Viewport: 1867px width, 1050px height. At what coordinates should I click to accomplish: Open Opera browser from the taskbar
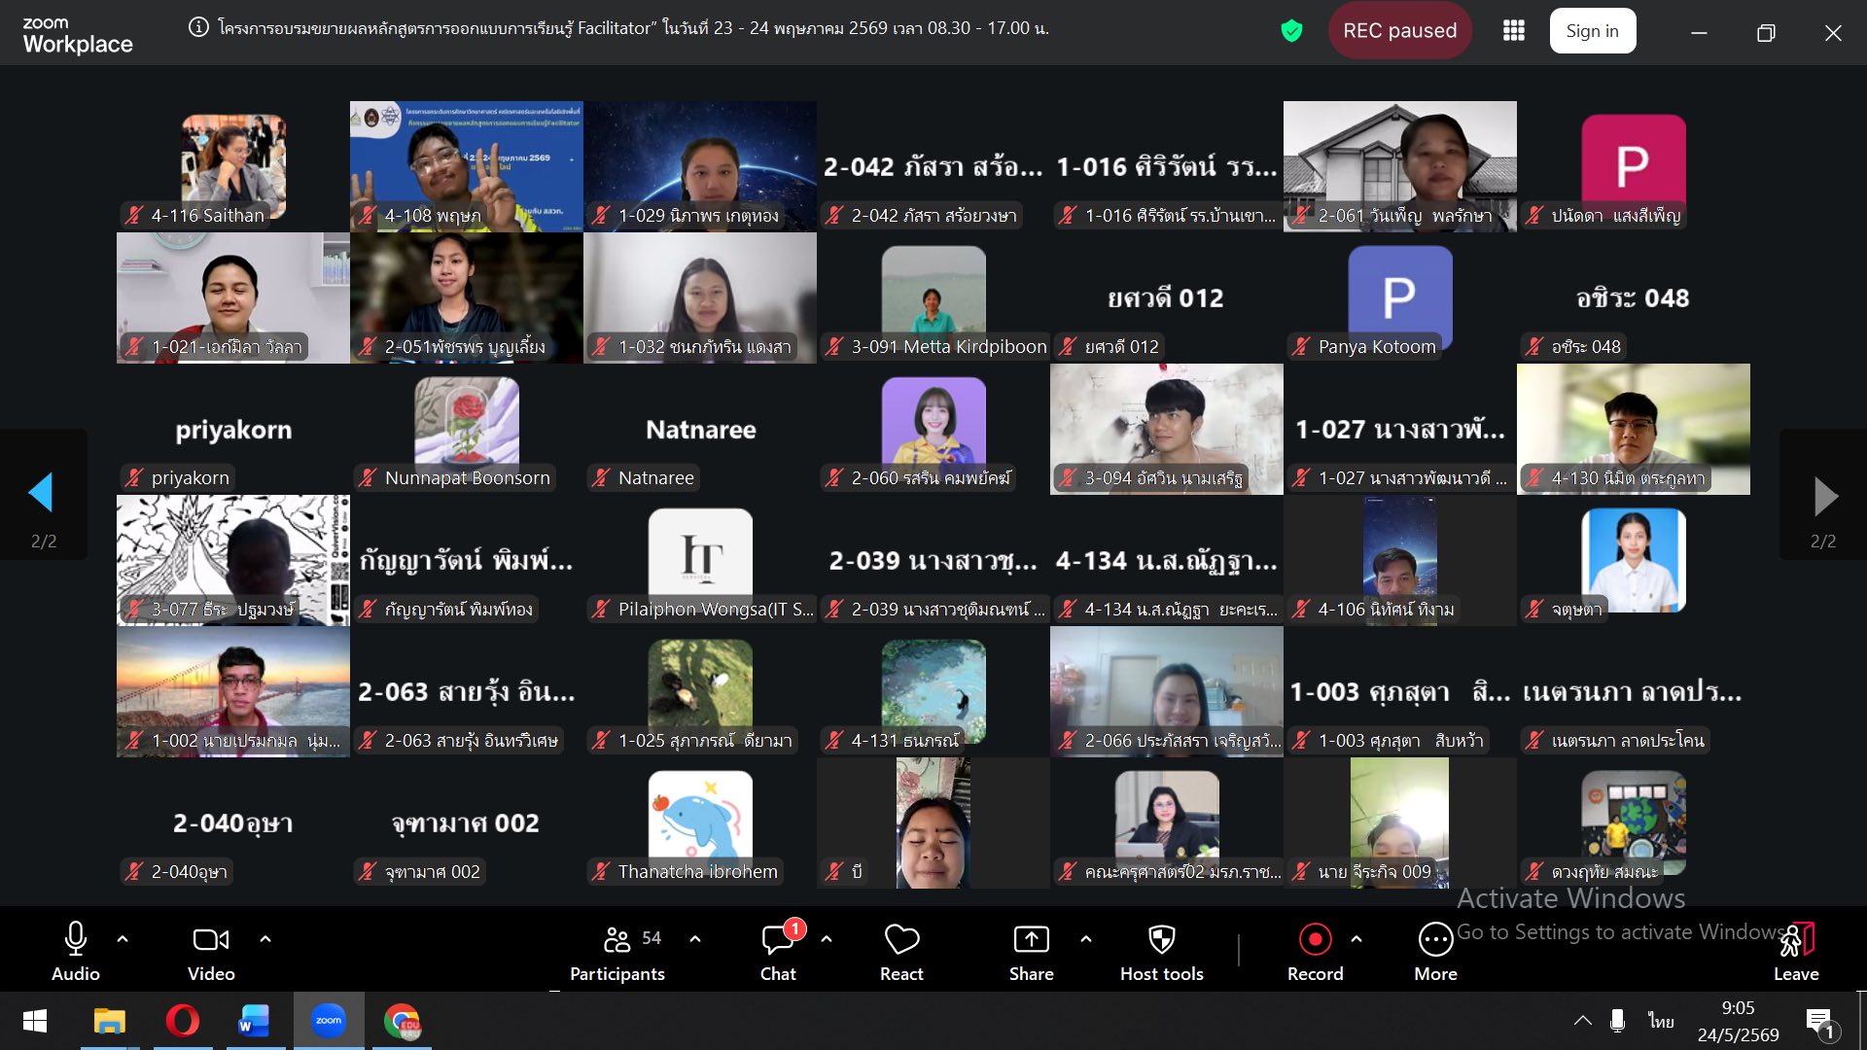click(x=182, y=1021)
